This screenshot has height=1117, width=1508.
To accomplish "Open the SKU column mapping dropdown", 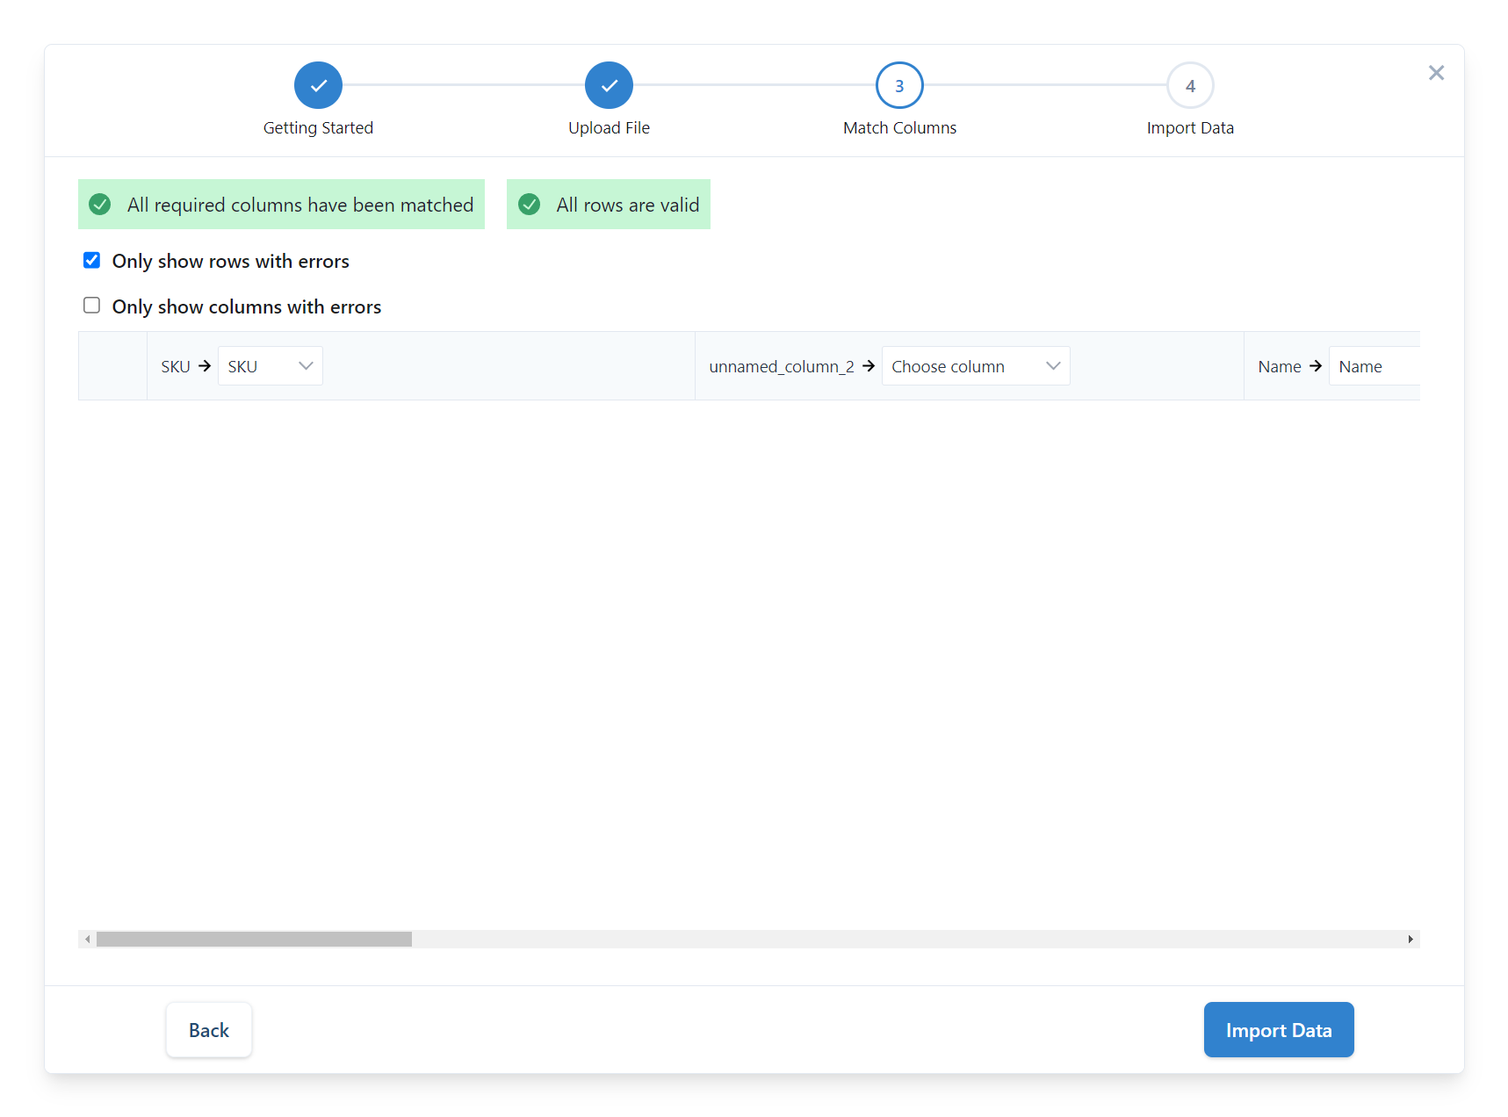I will (270, 366).
